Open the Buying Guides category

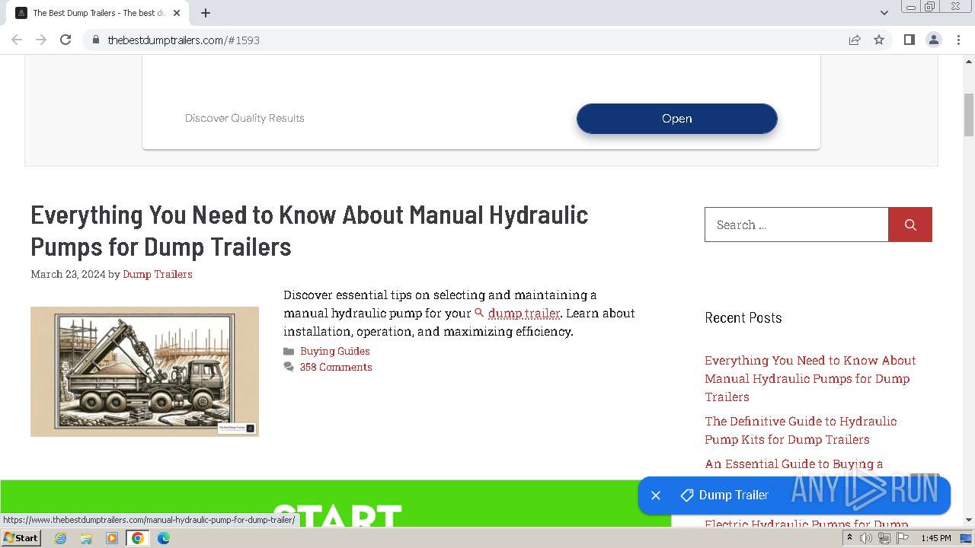(x=335, y=351)
